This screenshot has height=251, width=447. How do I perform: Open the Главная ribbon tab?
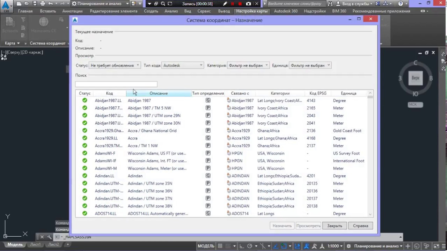point(25,11)
